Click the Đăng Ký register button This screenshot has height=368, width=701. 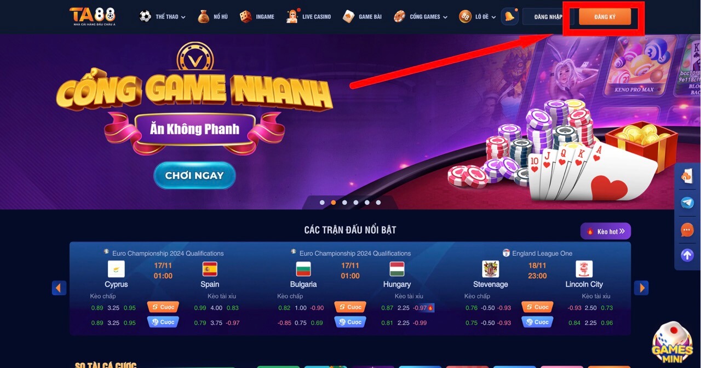(x=605, y=17)
